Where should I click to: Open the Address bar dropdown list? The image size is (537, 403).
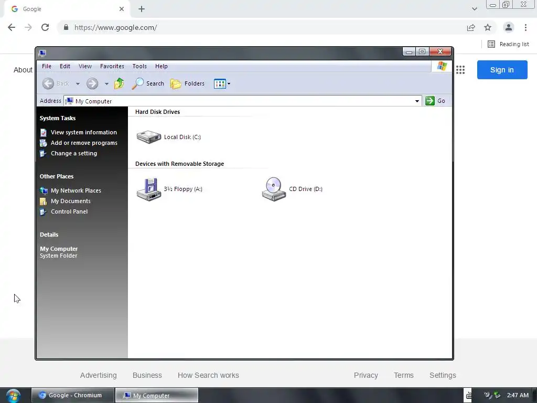coord(417,101)
